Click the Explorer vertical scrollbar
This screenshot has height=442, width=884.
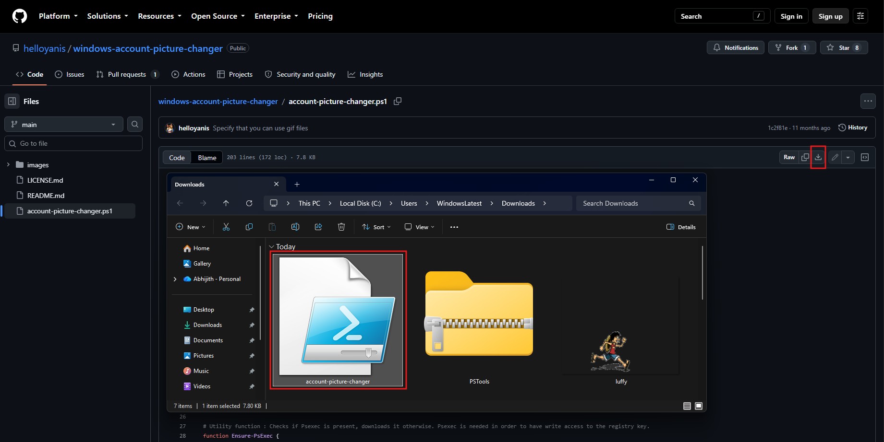(x=702, y=273)
